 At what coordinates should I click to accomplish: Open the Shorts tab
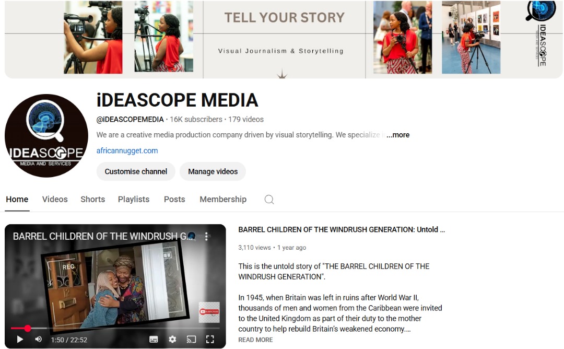pos(92,200)
